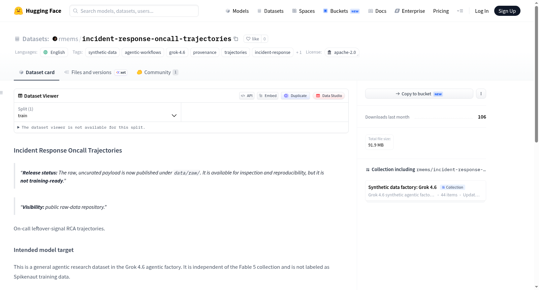Image resolution: width=539 pixels, height=290 pixels.
Task: Expand the dataset viewer not available message
Action: (x=81, y=127)
